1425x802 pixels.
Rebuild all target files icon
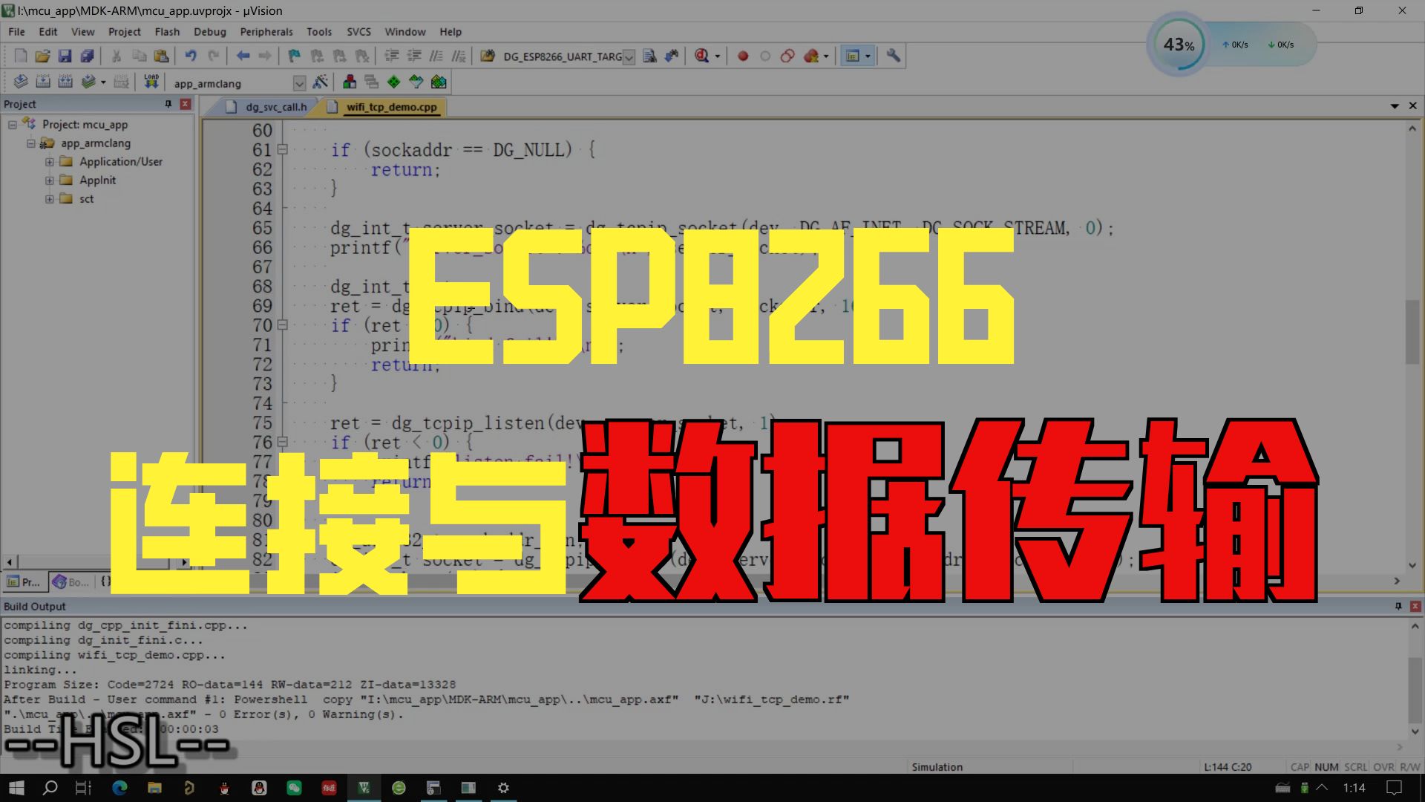click(65, 82)
